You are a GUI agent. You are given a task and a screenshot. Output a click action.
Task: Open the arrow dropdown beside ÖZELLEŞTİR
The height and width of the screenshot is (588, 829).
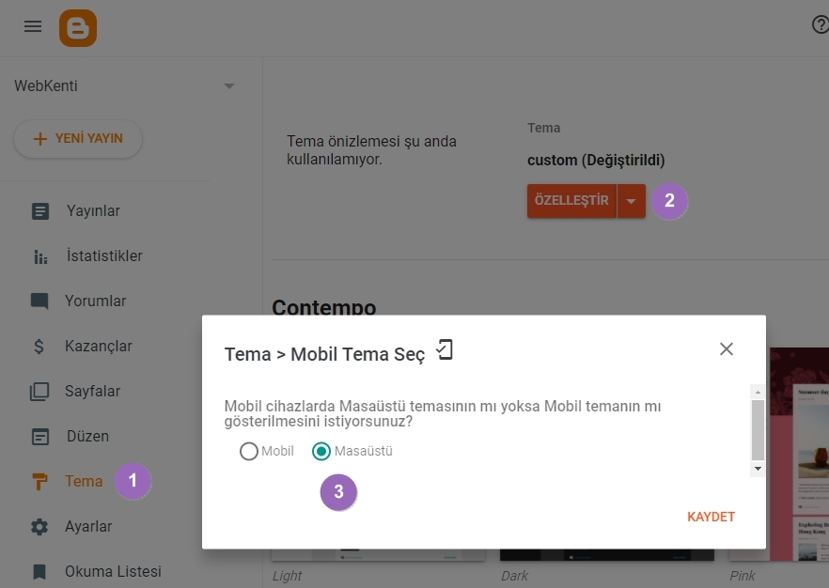pyautogui.click(x=632, y=201)
